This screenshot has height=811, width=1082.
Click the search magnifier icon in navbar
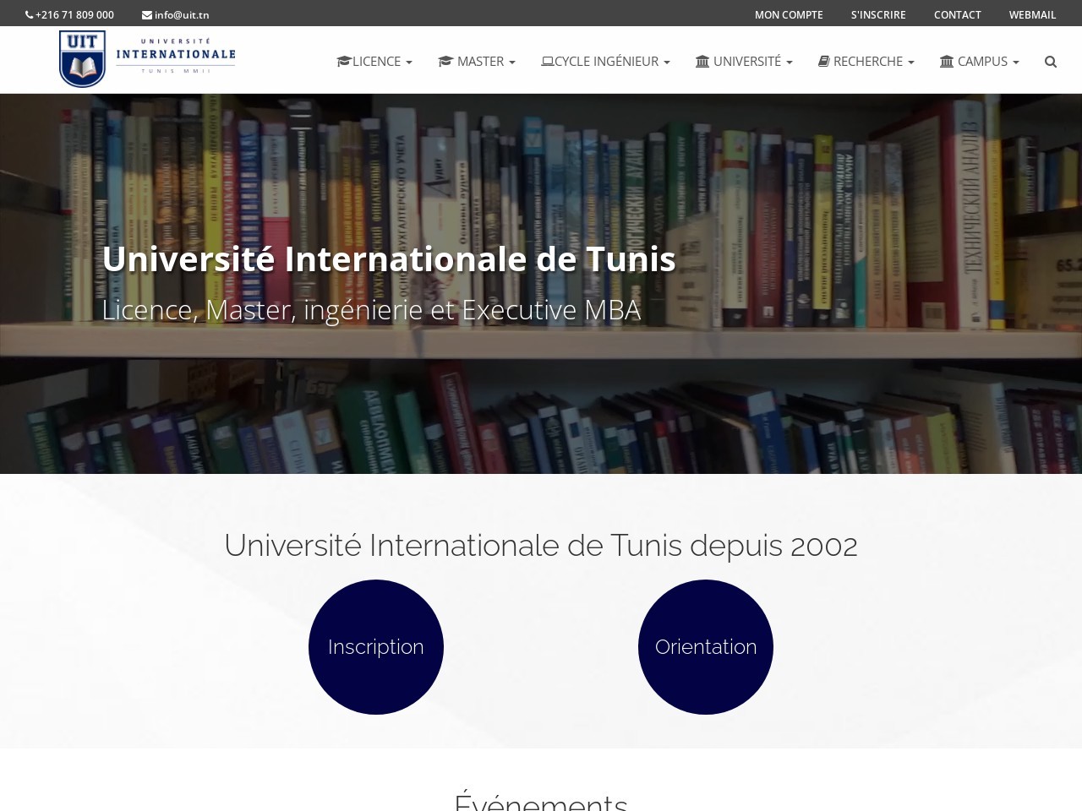(1051, 62)
